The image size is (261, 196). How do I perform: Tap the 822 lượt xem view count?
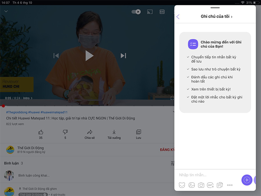coord(15,124)
